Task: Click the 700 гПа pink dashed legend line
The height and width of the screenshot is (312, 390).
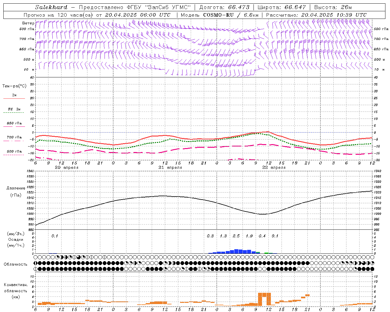Action: [x=13, y=141]
